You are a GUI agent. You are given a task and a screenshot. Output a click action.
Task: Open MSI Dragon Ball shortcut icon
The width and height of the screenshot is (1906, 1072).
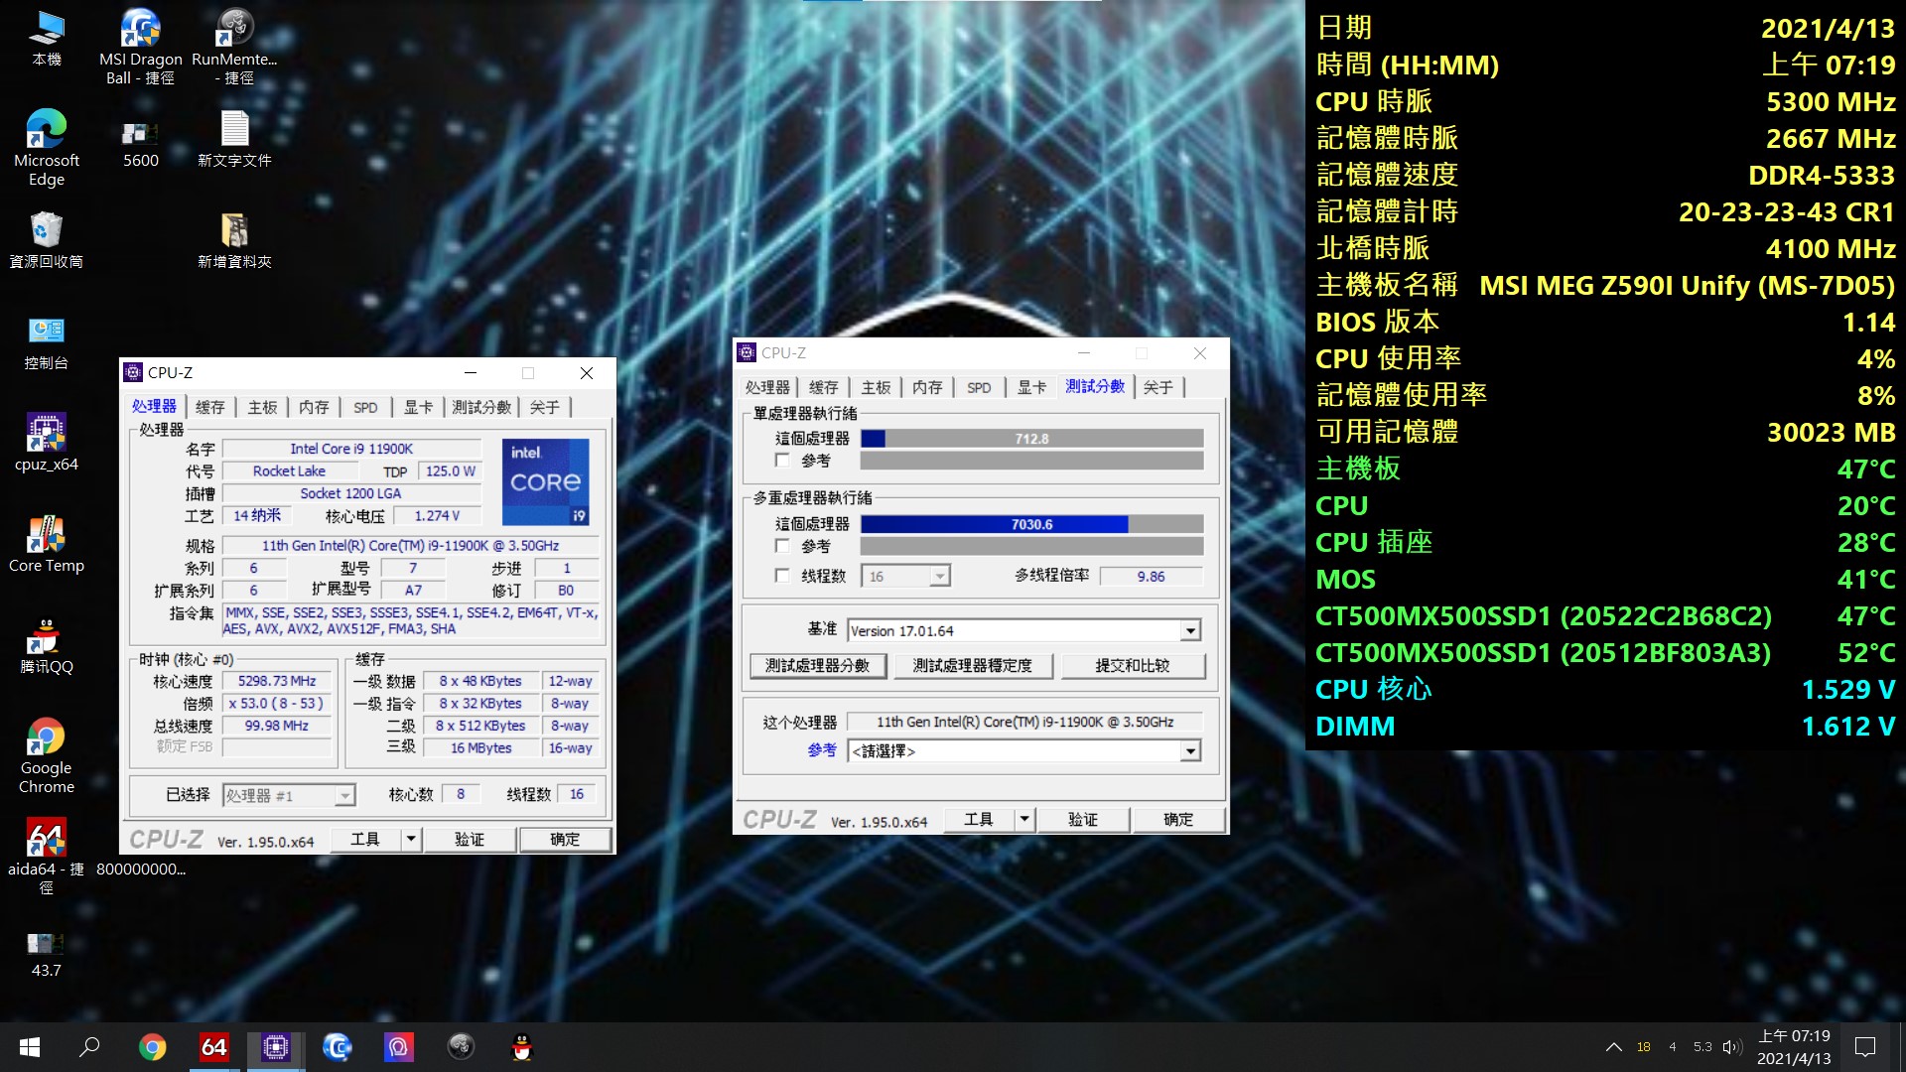[x=140, y=46]
